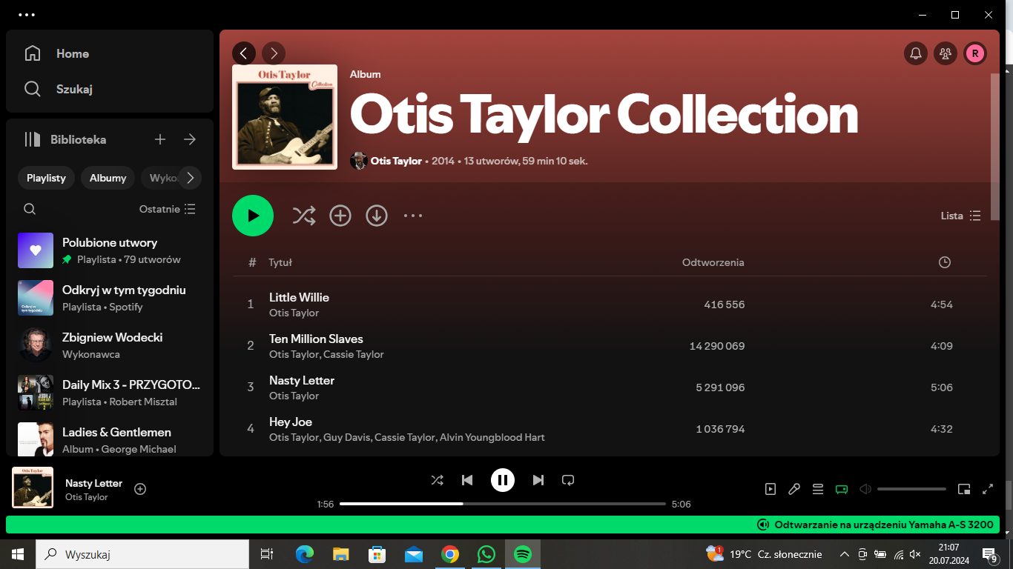Open more album options menu
Screen dimensions: 1013x569
click(413, 216)
